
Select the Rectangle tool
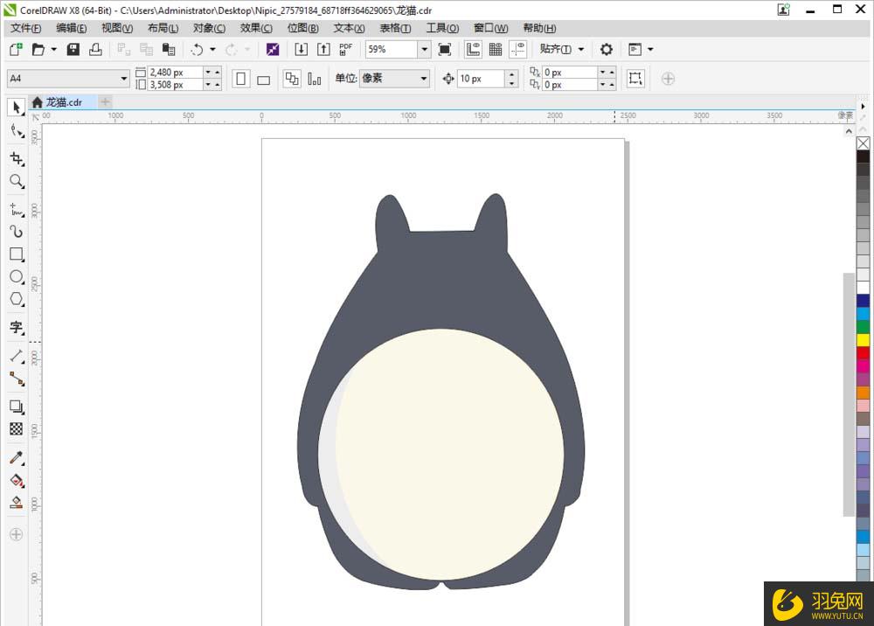click(x=17, y=254)
